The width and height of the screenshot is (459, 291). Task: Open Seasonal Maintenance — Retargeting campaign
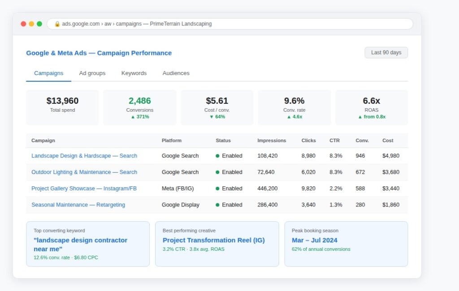point(78,205)
